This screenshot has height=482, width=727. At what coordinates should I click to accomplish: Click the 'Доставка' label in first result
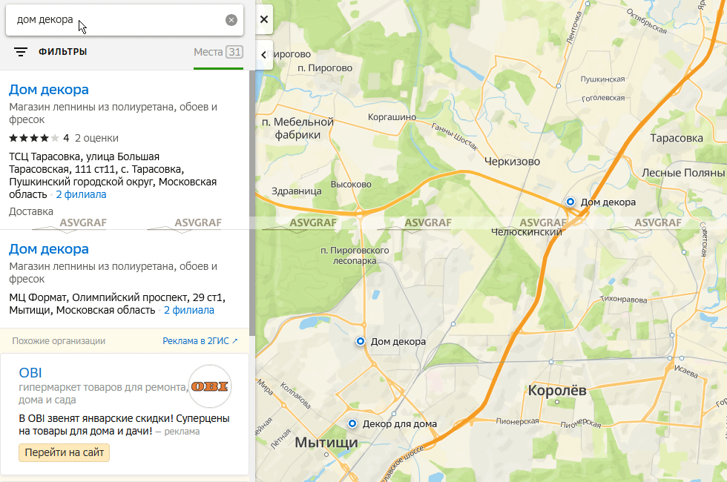coord(31,211)
